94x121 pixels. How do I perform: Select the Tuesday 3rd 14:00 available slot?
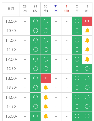(87, 97)
